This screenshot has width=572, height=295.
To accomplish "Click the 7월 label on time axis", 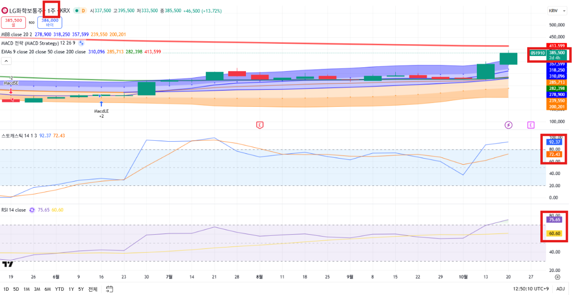I will click(170, 277).
